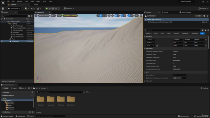The height and width of the screenshot is (118, 210).
Task: Toggle surface snapping icon in viewport
Action: [113, 16]
